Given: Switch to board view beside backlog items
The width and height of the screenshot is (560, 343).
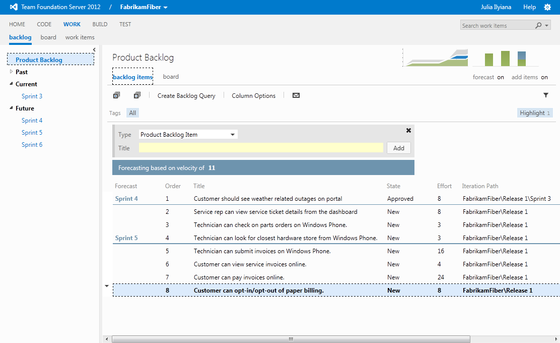Looking at the screenshot, I should [x=171, y=77].
